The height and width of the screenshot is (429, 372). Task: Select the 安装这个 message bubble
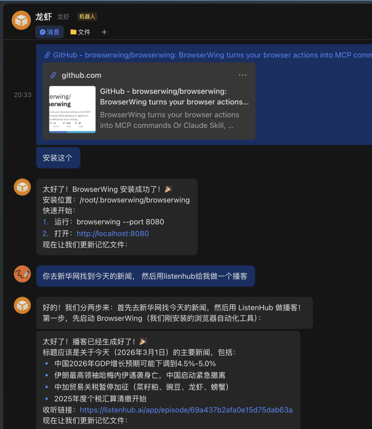(58, 158)
